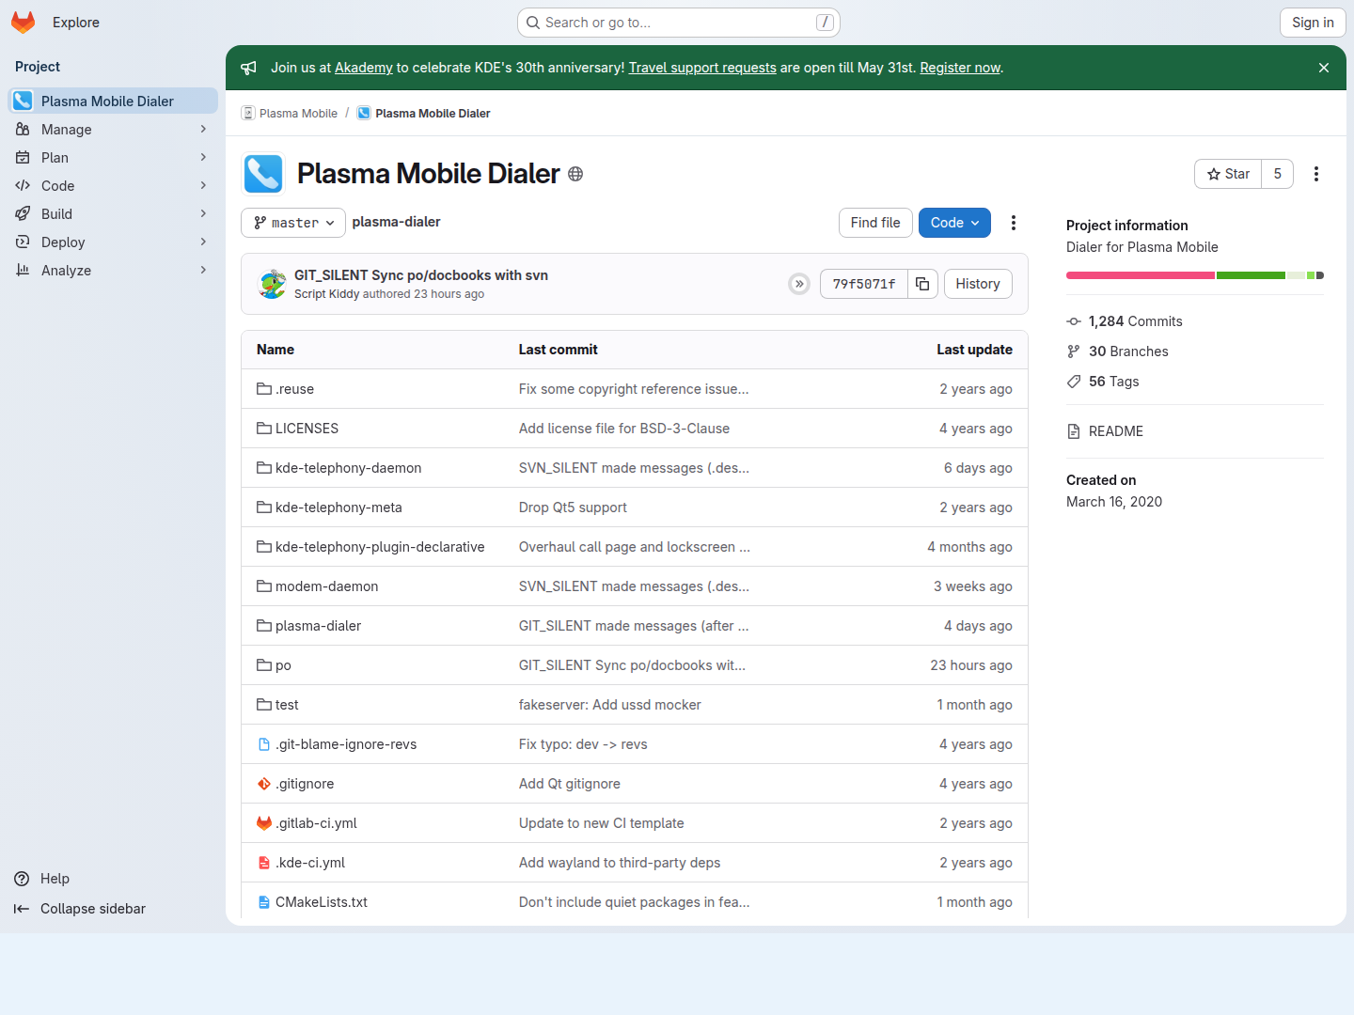
Task: Expand the Deploy sidebar section
Action: 113,242
